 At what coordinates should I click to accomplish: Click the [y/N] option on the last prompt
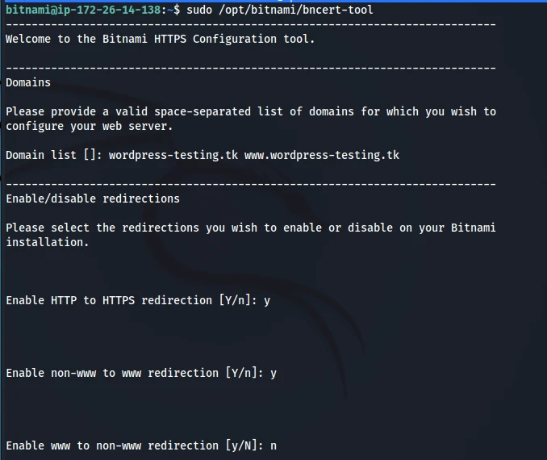(x=241, y=445)
